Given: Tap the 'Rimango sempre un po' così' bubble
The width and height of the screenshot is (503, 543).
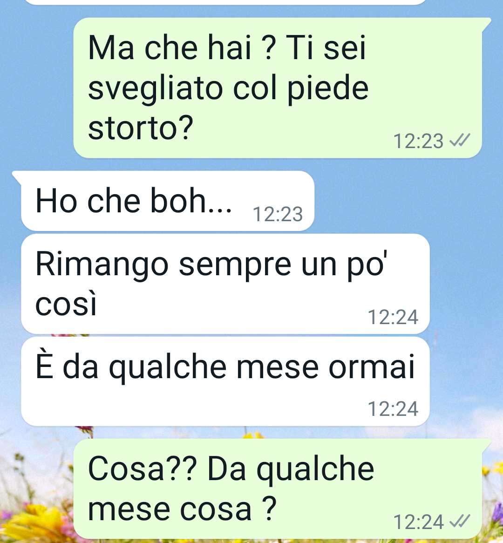Looking at the screenshot, I should pyautogui.click(x=225, y=284).
